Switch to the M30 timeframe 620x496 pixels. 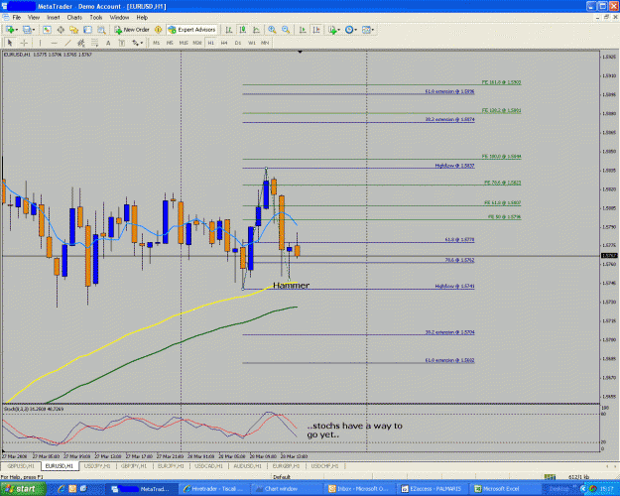coord(197,43)
